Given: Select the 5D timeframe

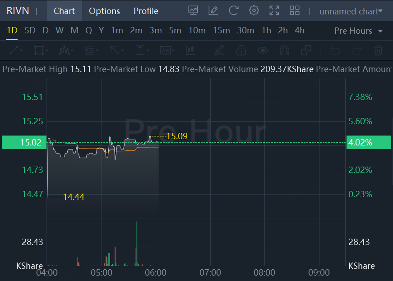Looking at the screenshot, I should click(x=30, y=31).
